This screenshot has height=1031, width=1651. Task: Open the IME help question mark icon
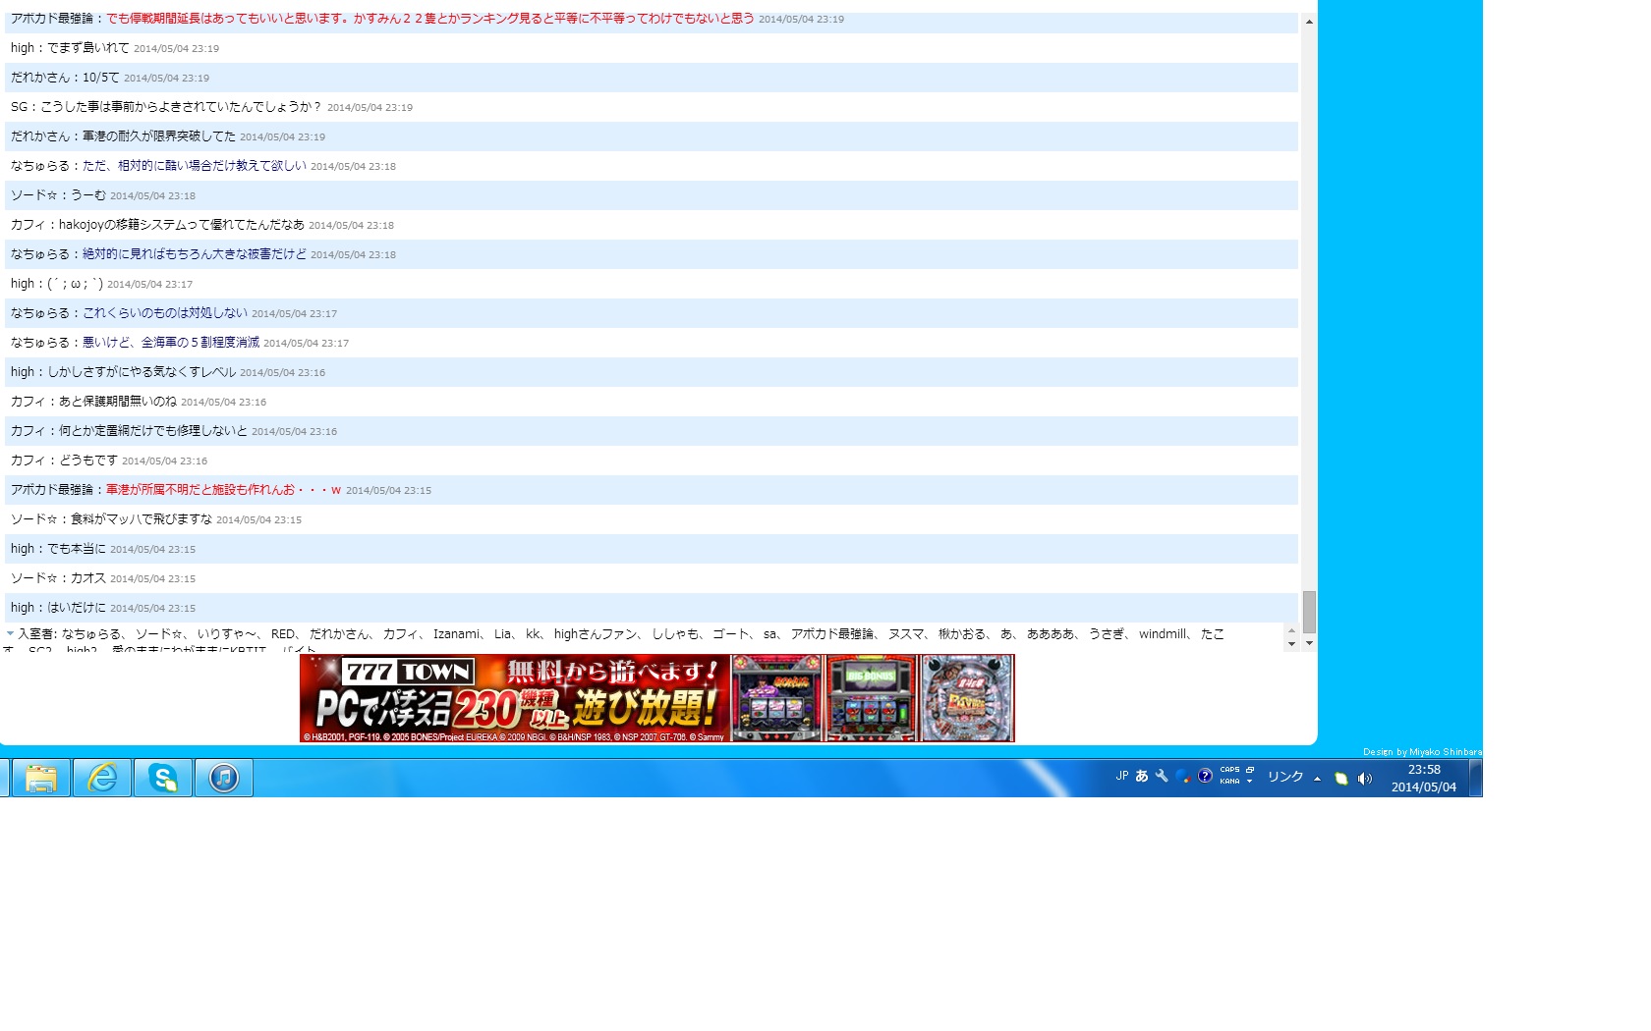point(1205,776)
